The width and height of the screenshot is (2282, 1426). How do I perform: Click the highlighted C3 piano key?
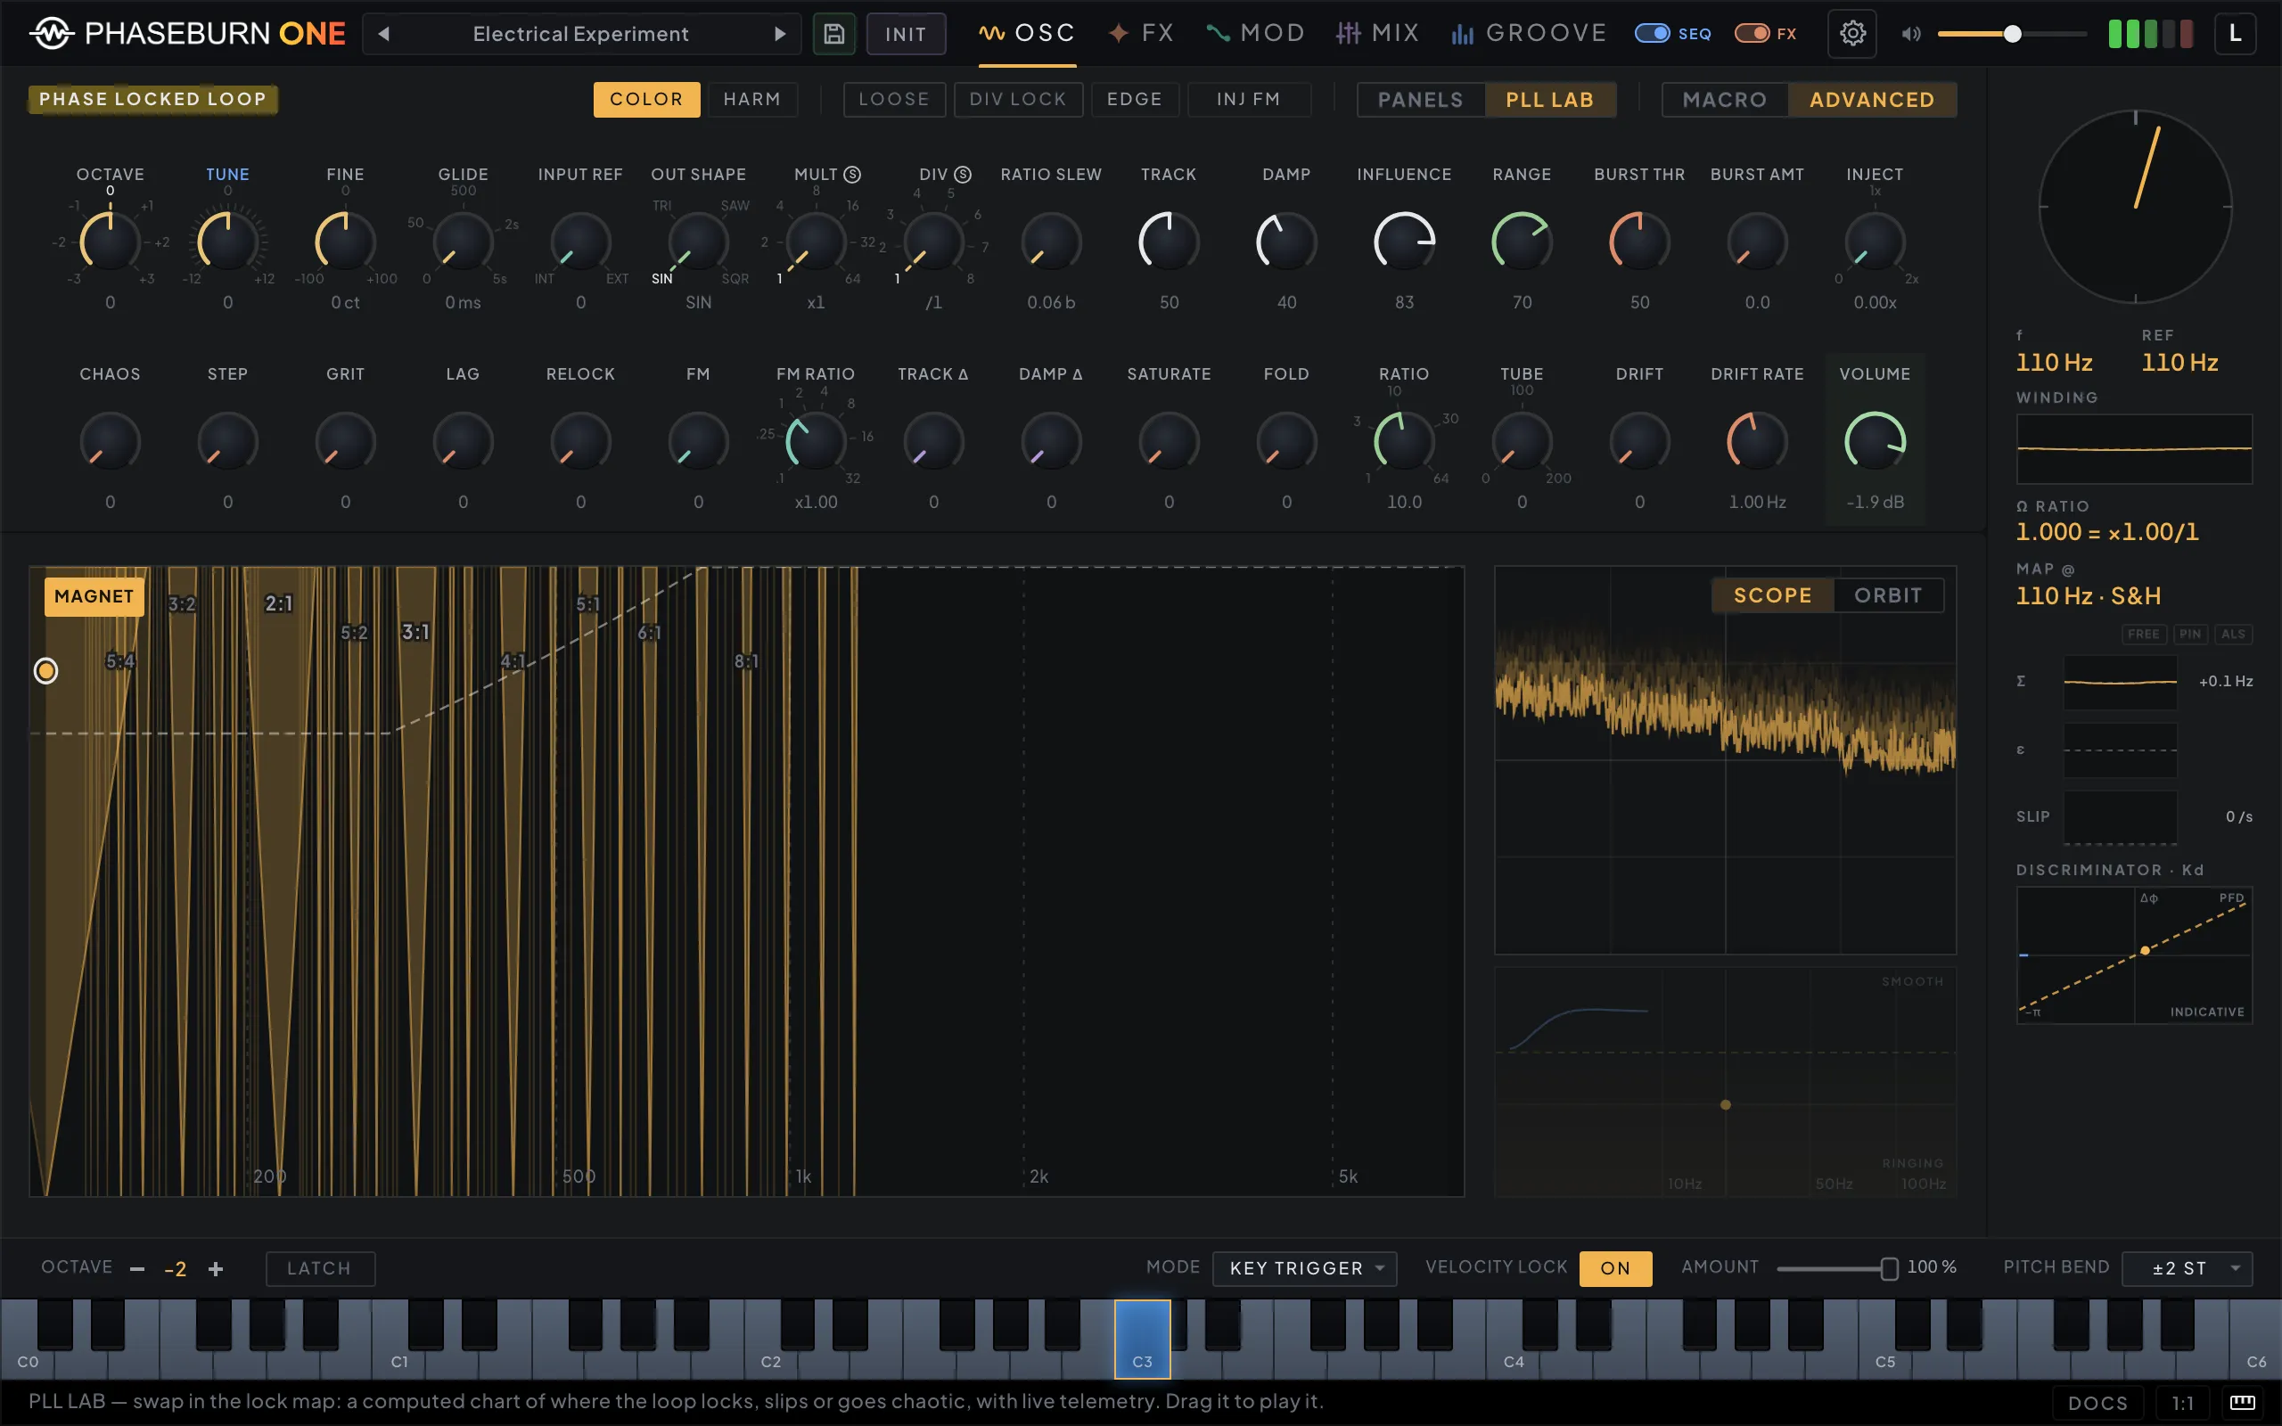(1142, 1340)
